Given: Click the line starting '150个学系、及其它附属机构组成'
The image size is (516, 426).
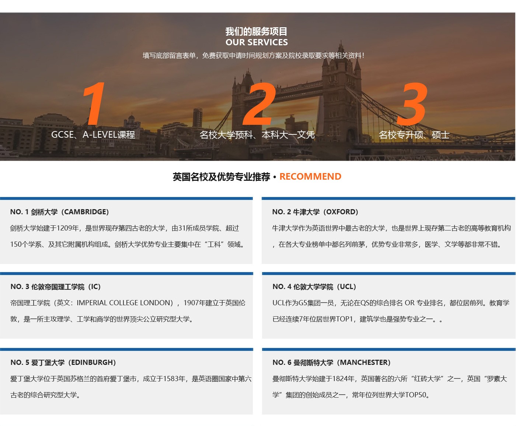Looking at the screenshot, I should [128, 244].
